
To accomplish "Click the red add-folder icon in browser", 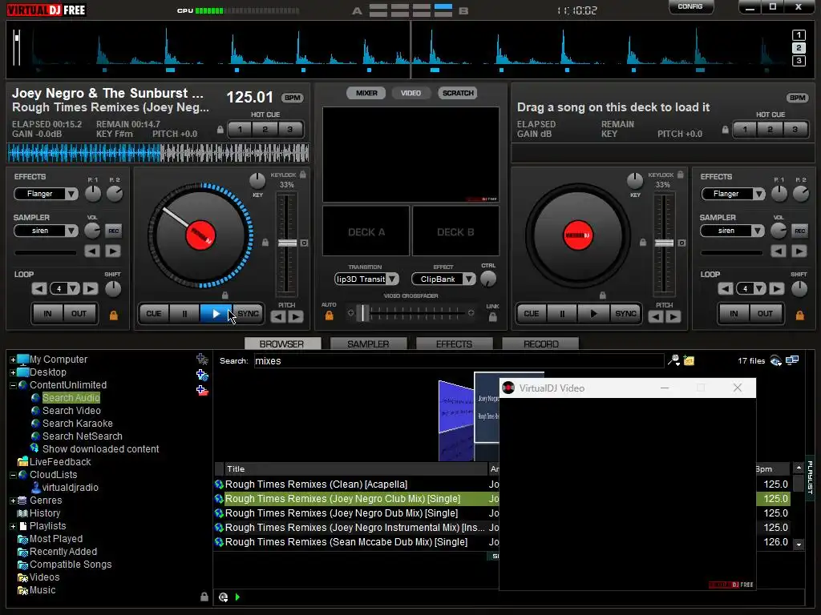I will point(202,391).
